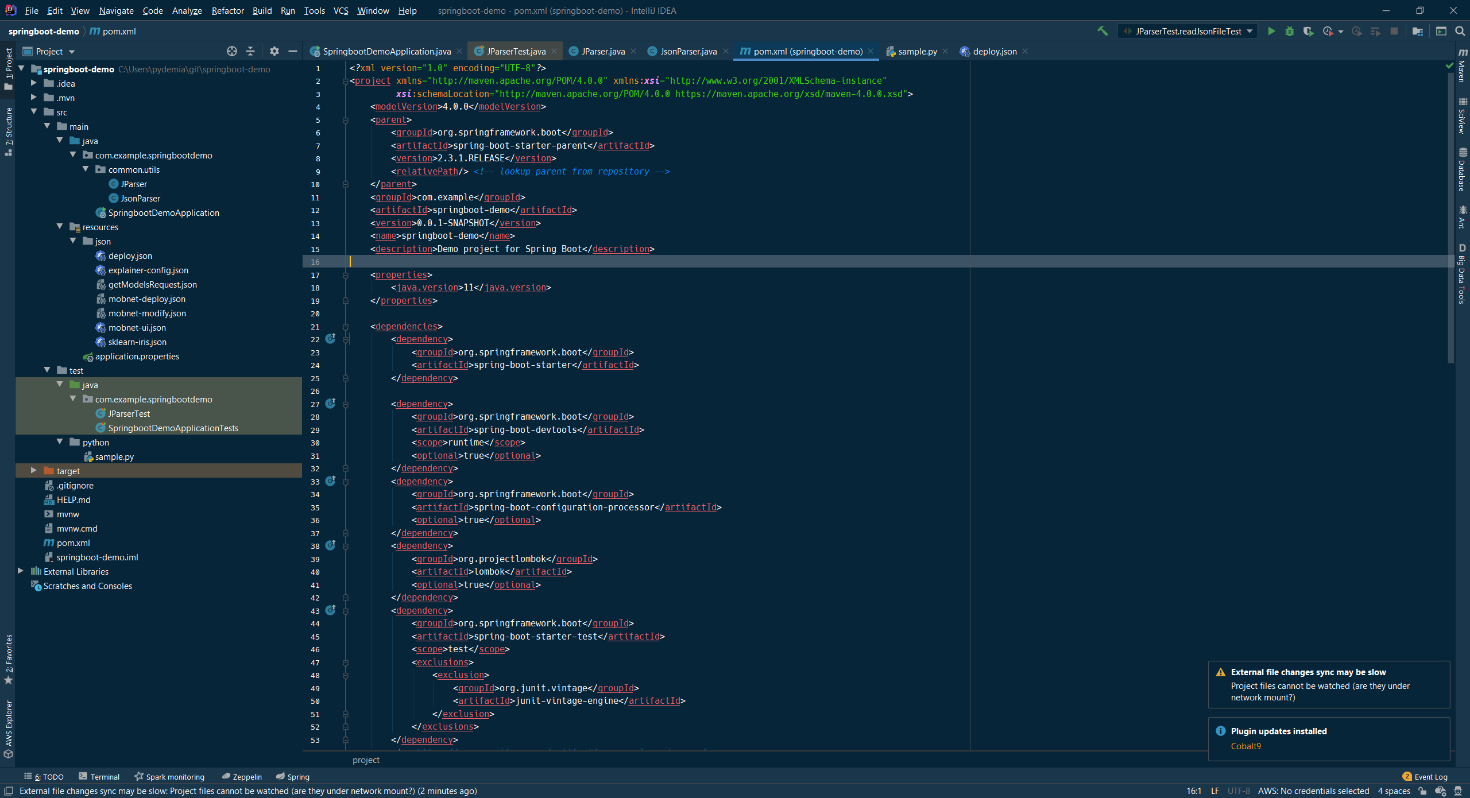Toggle the Structure tool window on left sidebar

tap(8, 131)
